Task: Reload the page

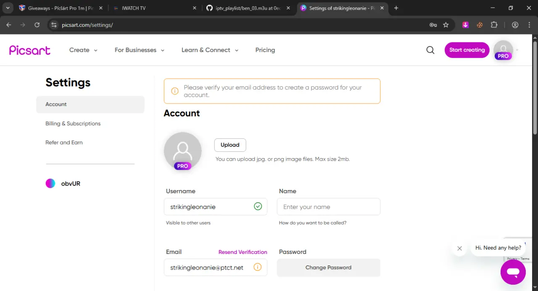Action: tap(37, 25)
